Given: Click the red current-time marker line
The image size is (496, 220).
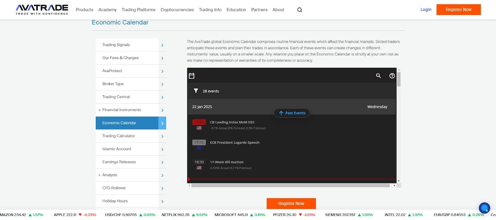Looking at the screenshot, I should click(x=292, y=179).
